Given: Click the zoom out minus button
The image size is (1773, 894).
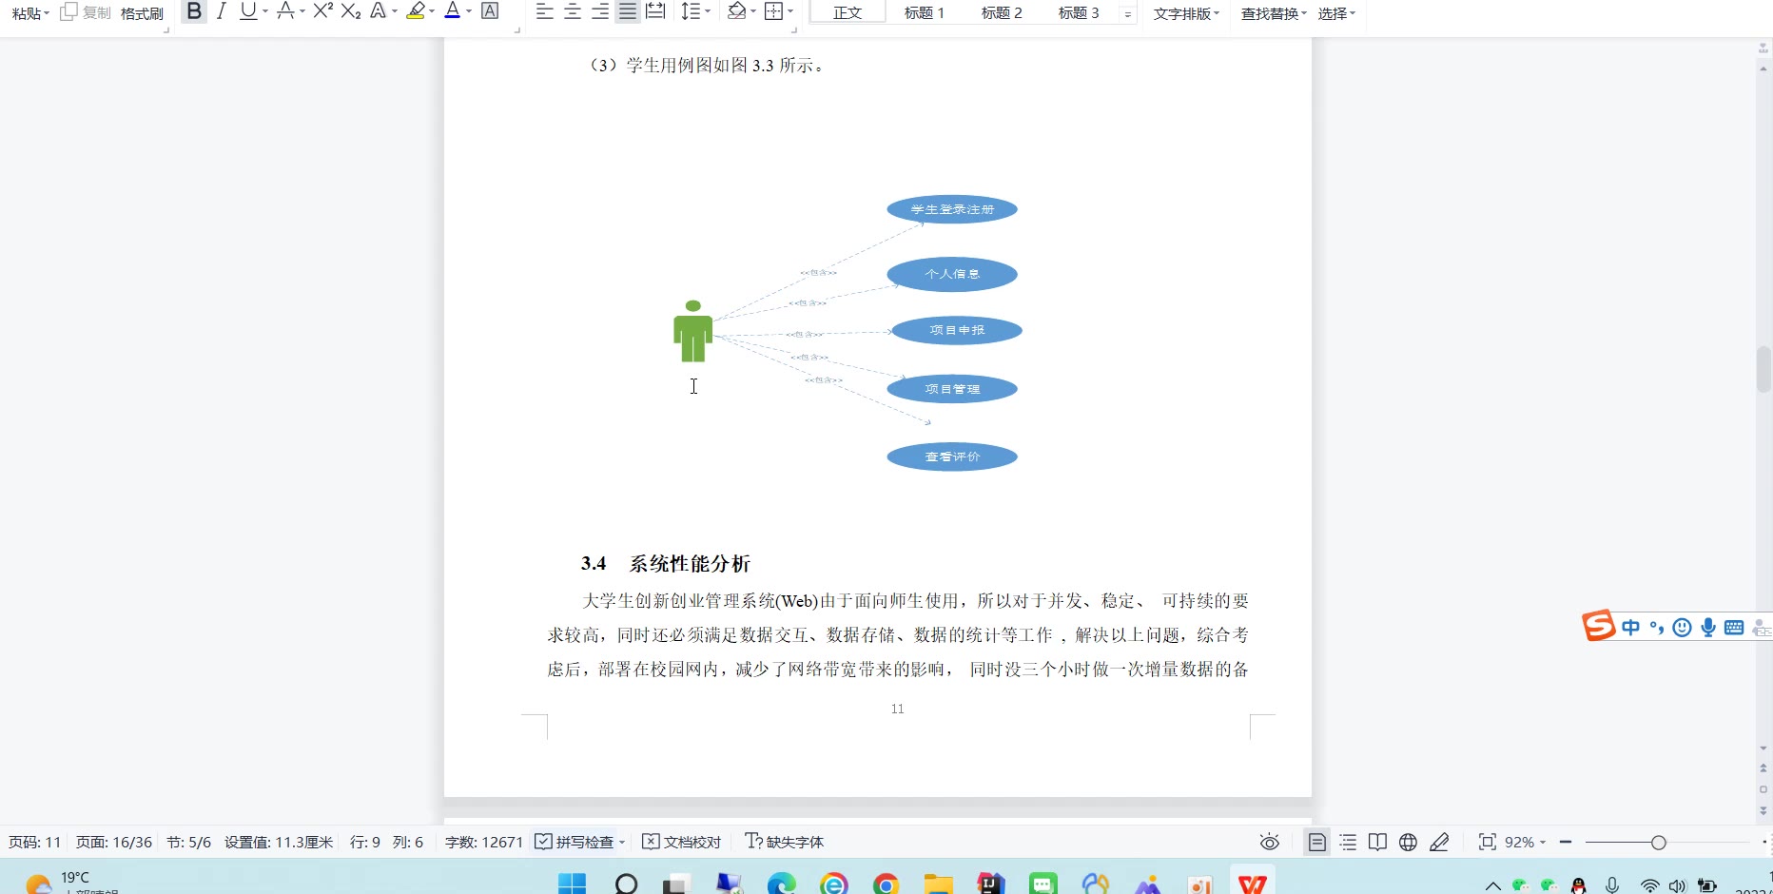Looking at the screenshot, I should pos(1566,842).
